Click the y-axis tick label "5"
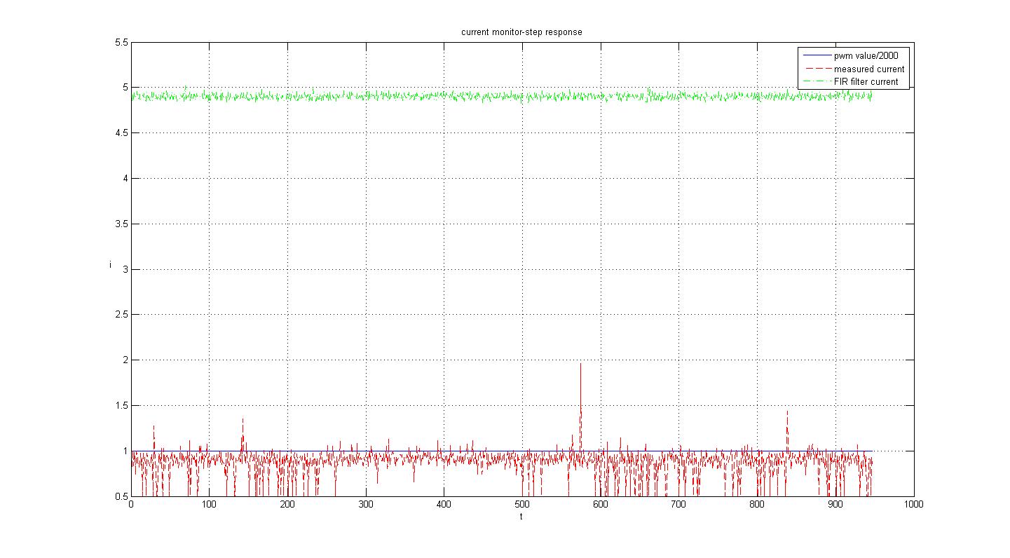The height and width of the screenshot is (558, 1010). [125, 88]
